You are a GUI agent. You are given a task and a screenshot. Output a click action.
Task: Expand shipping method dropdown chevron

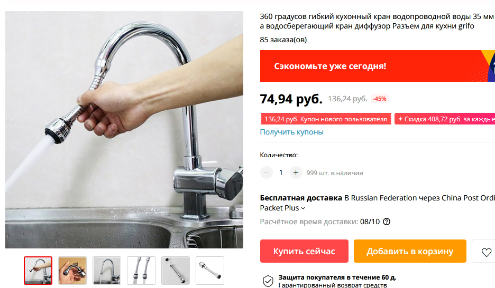(303, 208)
